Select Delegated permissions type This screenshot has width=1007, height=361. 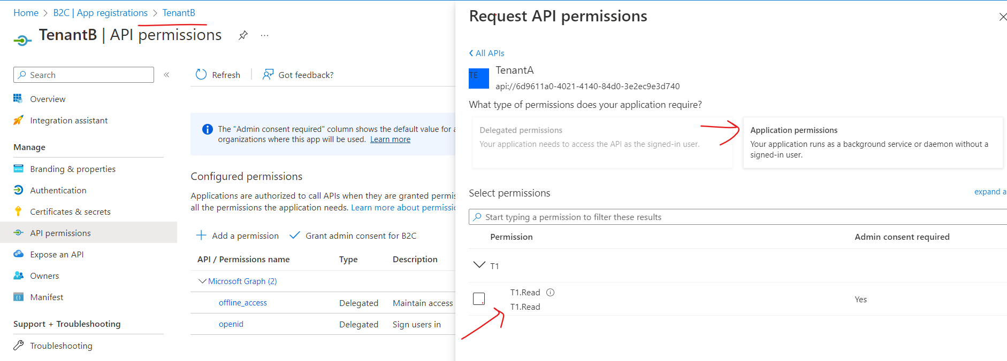602,143
